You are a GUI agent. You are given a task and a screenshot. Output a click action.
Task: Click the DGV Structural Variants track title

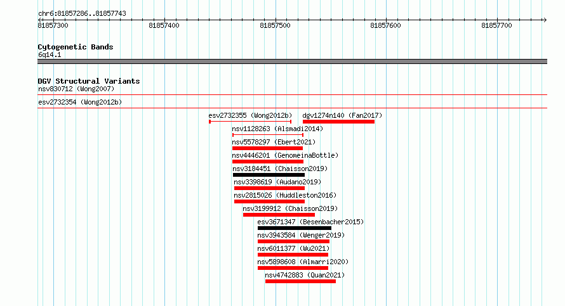[x=89, y=81]
